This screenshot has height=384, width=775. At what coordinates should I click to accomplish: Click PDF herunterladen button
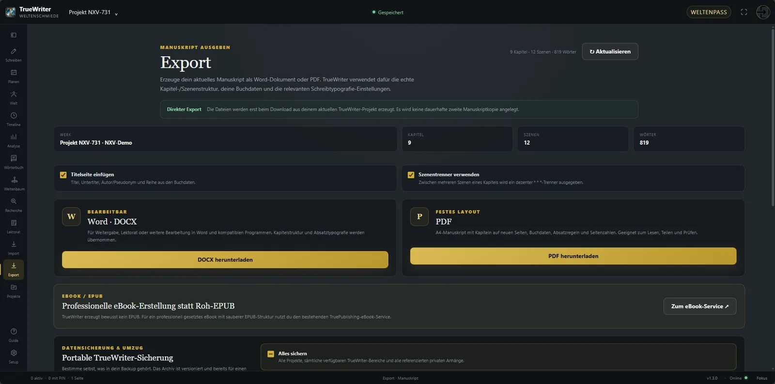(573, 256)
